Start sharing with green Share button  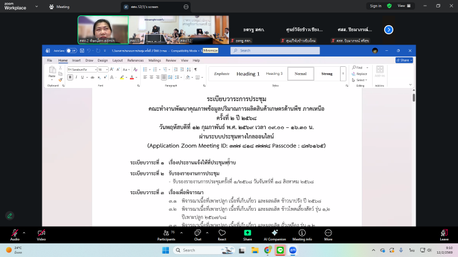[x=247, y=235]
